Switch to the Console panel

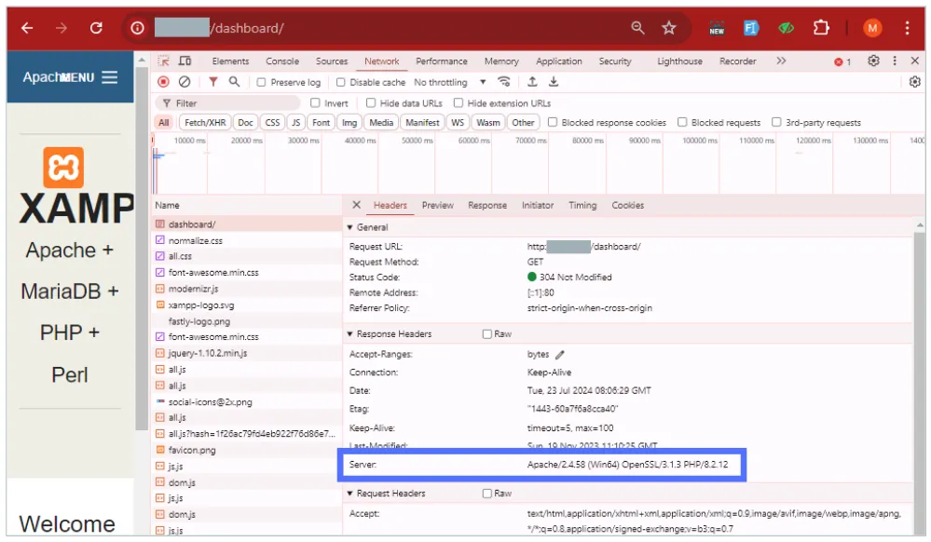point(282,61)
